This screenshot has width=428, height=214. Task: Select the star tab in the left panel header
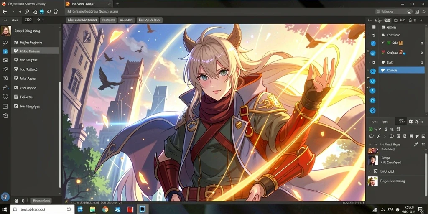(x=38, y=20)
